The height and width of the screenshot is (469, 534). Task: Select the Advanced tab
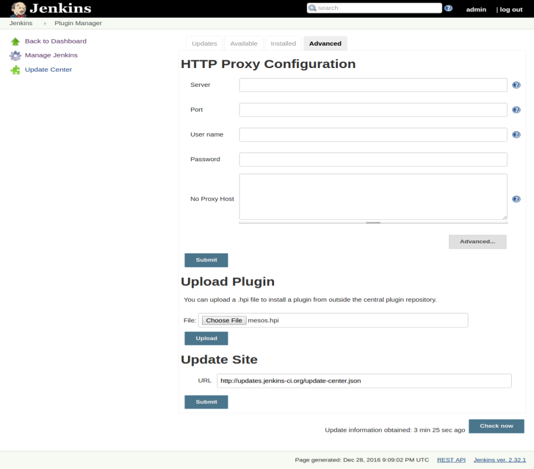[x=325, y=43]
